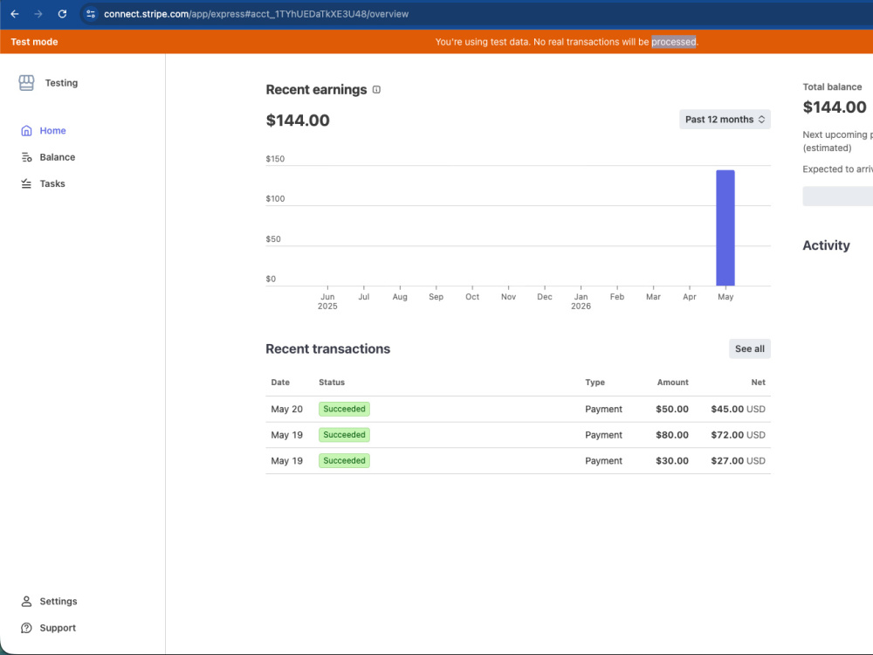Click the Date column header
This screenshot has width=873, height=655.
280,383
